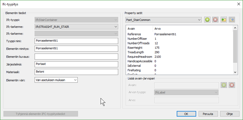
Task: Click the Materiaali field containing Betoni
Action: coord(76,72)
